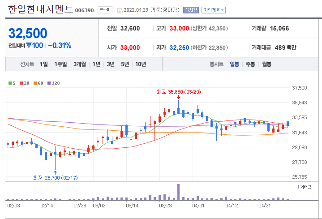Click the blue down-triangle change icon

click(x=29, y=45)
